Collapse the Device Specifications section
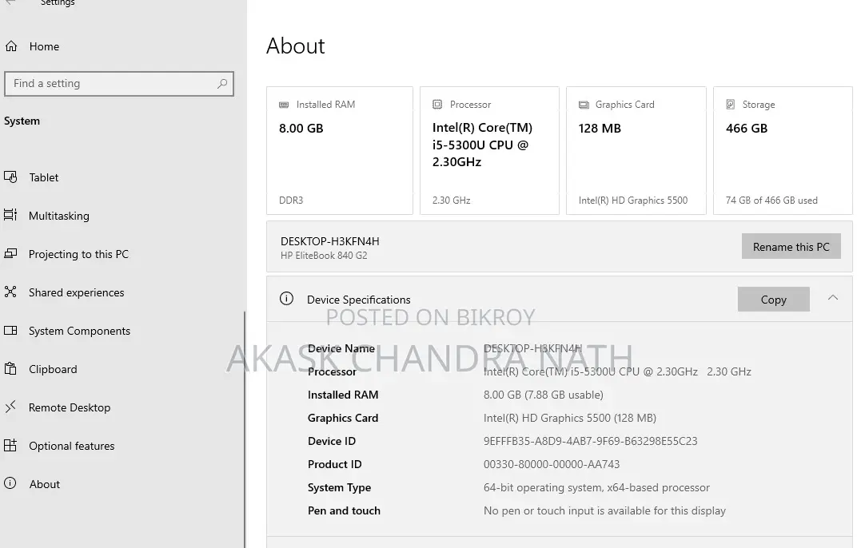Screen dimensions: 865x548 click(833, 298)
